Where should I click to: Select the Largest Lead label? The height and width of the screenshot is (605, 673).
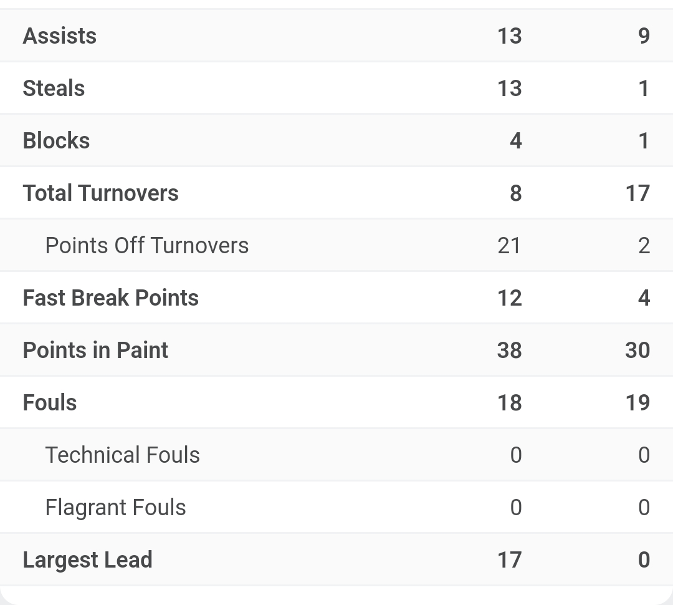[x=88, y=560]
